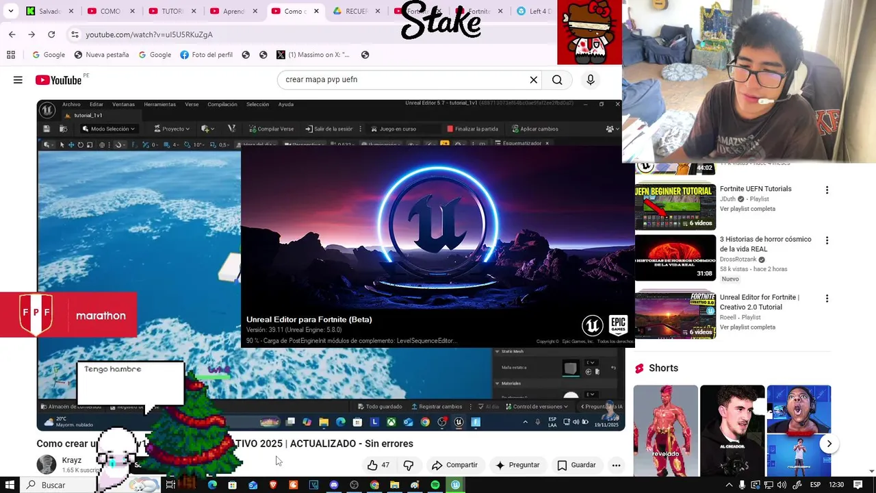Viewport: 876px width, 493px height.
Task: Open options for horror cósmico video
Action: [827, 240]
